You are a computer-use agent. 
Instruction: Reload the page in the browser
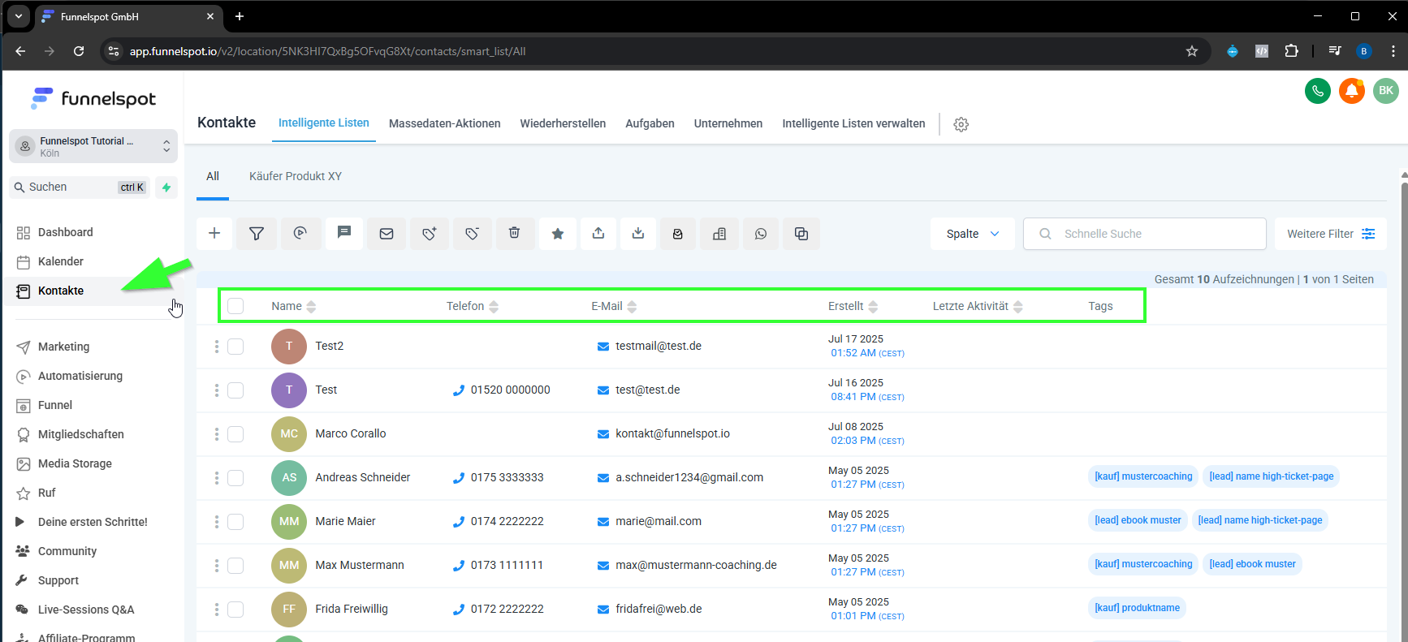(x=79, y=51)
